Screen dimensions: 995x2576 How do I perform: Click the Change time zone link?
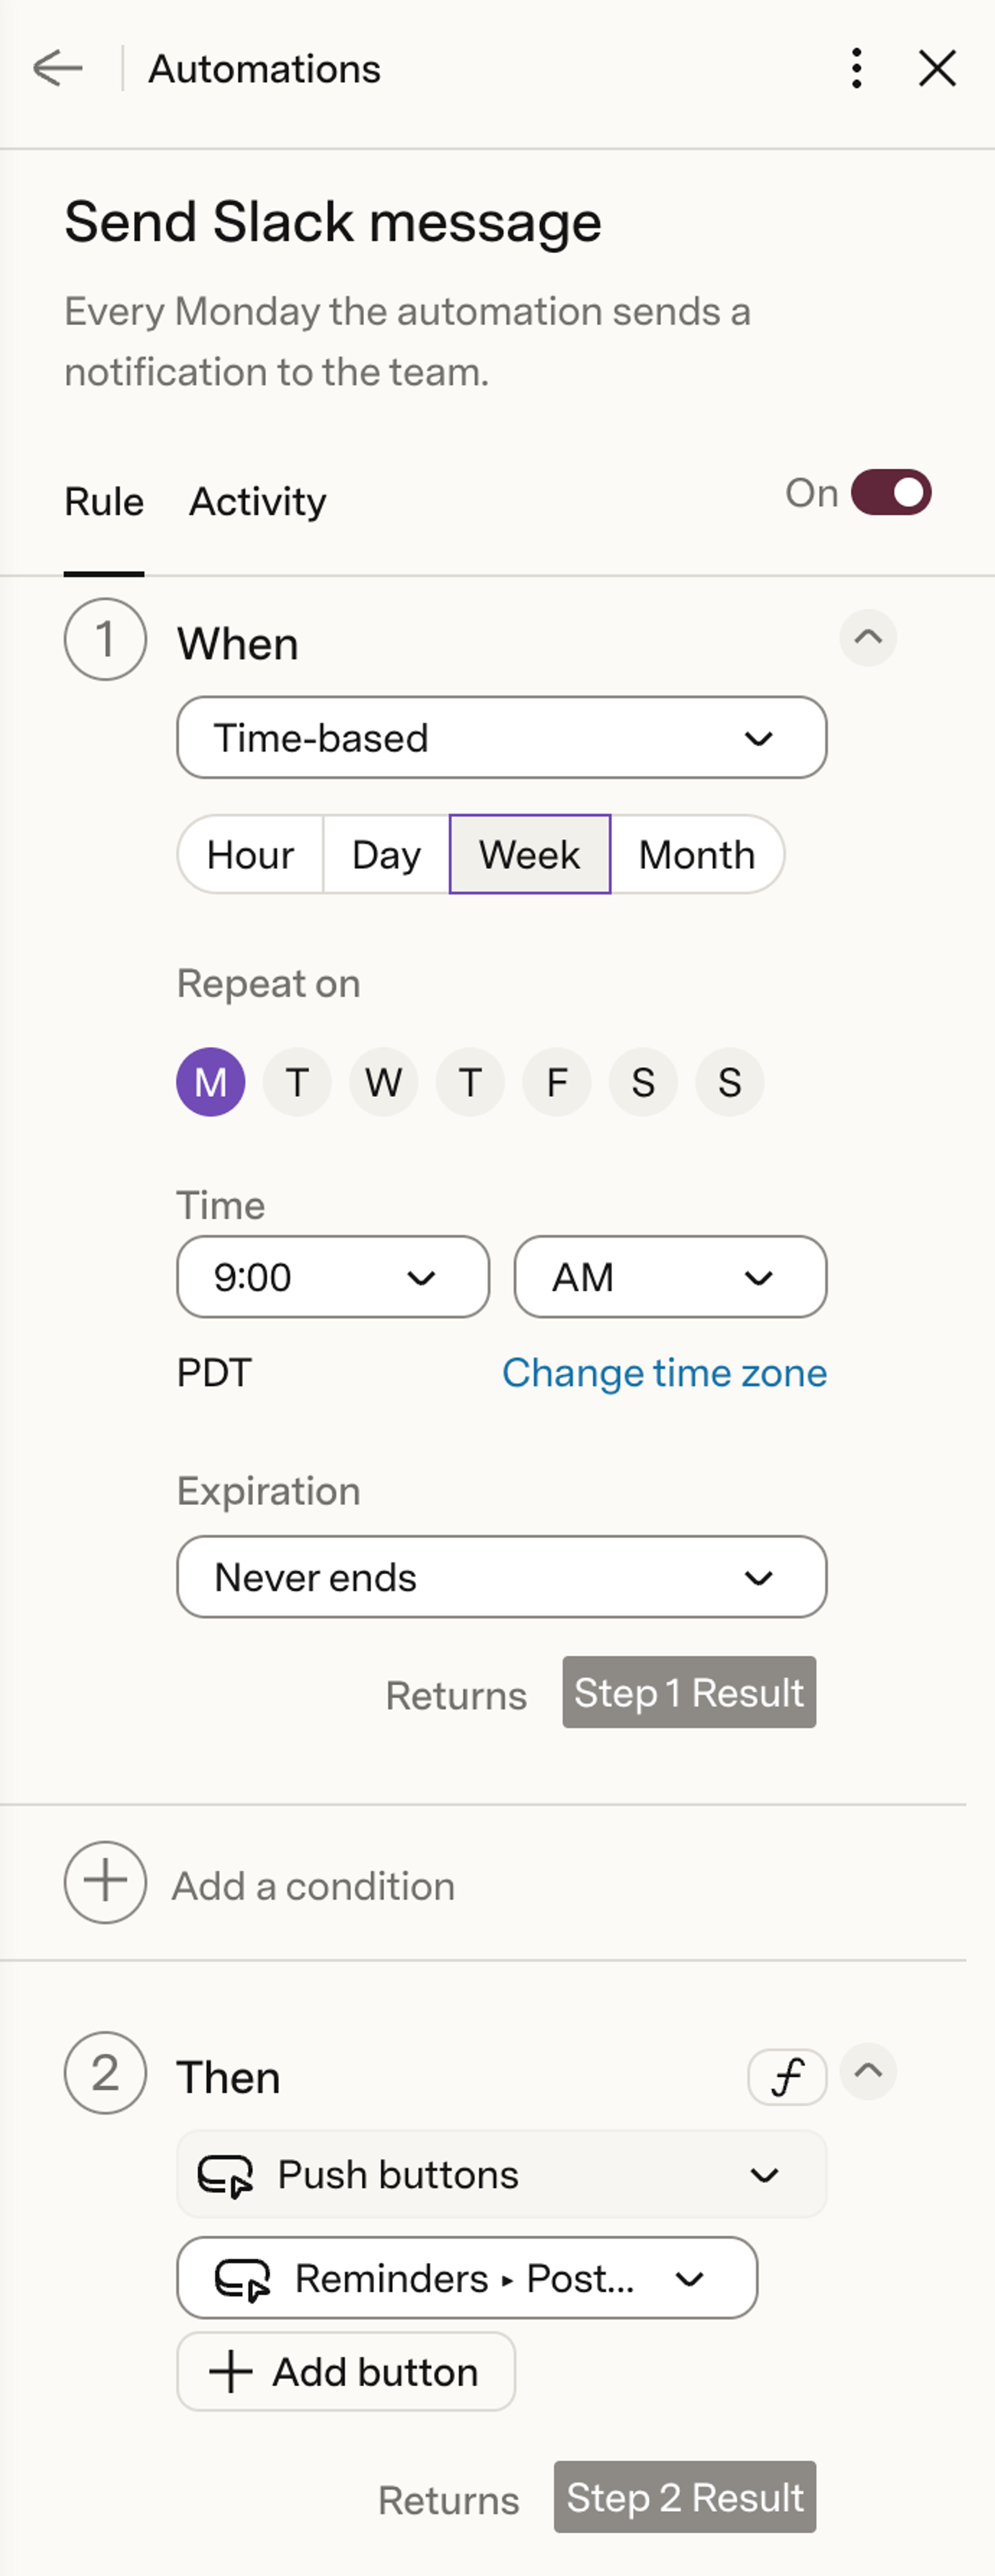pyautogui.click(x=664, y=1373)
